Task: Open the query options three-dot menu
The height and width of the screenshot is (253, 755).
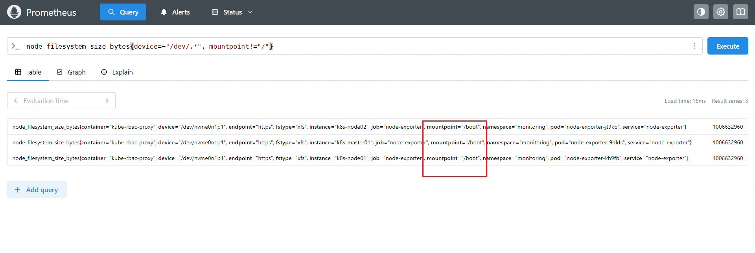Action: coord(694,46)
